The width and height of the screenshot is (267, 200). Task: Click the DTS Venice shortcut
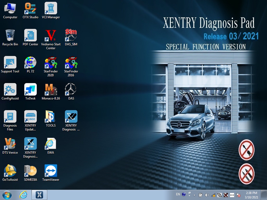click(x=10, y=146)
